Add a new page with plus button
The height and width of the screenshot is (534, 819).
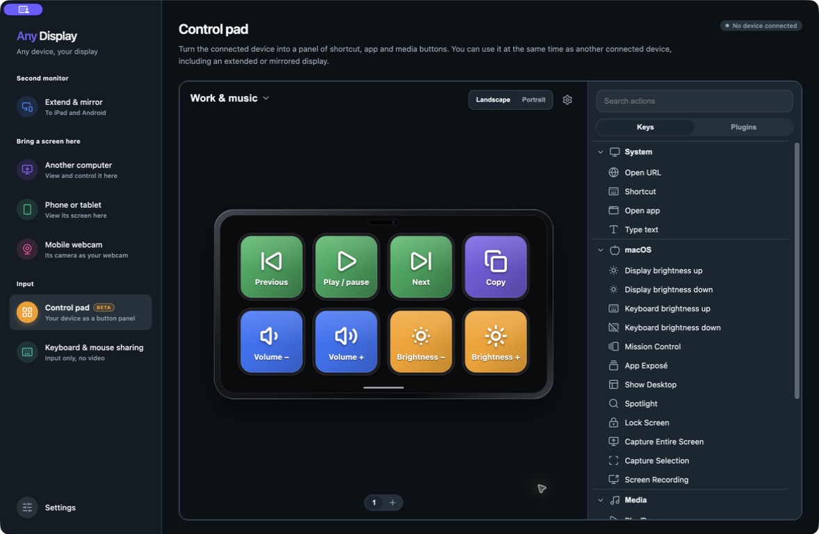[x=393, y=503]
